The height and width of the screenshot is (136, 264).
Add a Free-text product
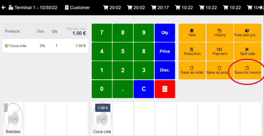pos(247,33)
